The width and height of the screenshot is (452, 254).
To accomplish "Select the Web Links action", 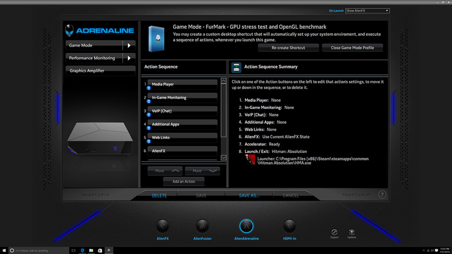I will click(x=182, y=137).
